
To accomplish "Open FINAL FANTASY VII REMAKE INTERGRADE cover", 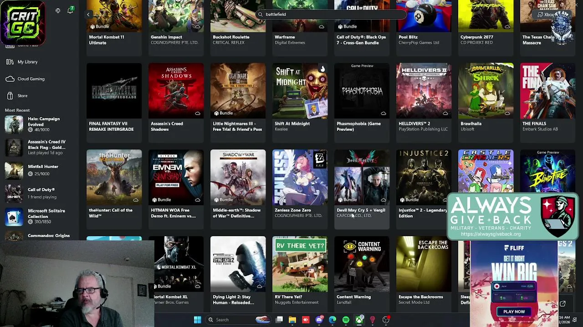I will click(114, 90).
